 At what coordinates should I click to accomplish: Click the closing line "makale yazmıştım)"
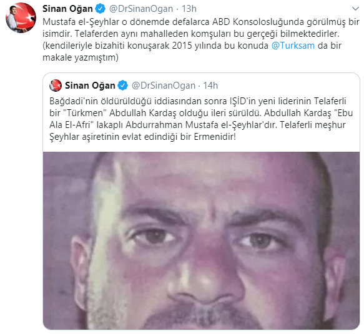pyautogui.click(x=81, y=57)
